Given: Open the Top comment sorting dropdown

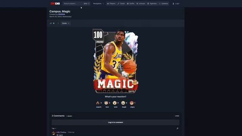Looking at the screenshot, I should [54, 128].
